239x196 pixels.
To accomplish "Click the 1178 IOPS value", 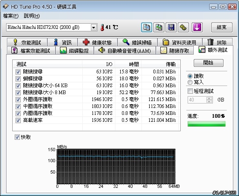I will pyautogui.click(x=102, y=113).
